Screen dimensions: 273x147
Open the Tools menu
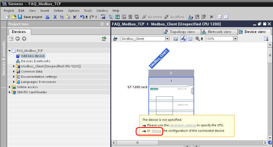[x=88, y=11]
